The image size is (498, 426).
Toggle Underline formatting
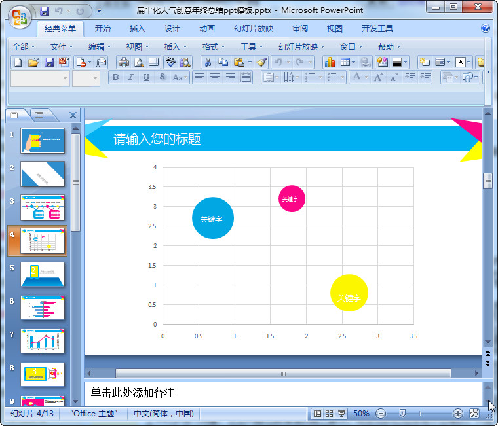[146, 77]
